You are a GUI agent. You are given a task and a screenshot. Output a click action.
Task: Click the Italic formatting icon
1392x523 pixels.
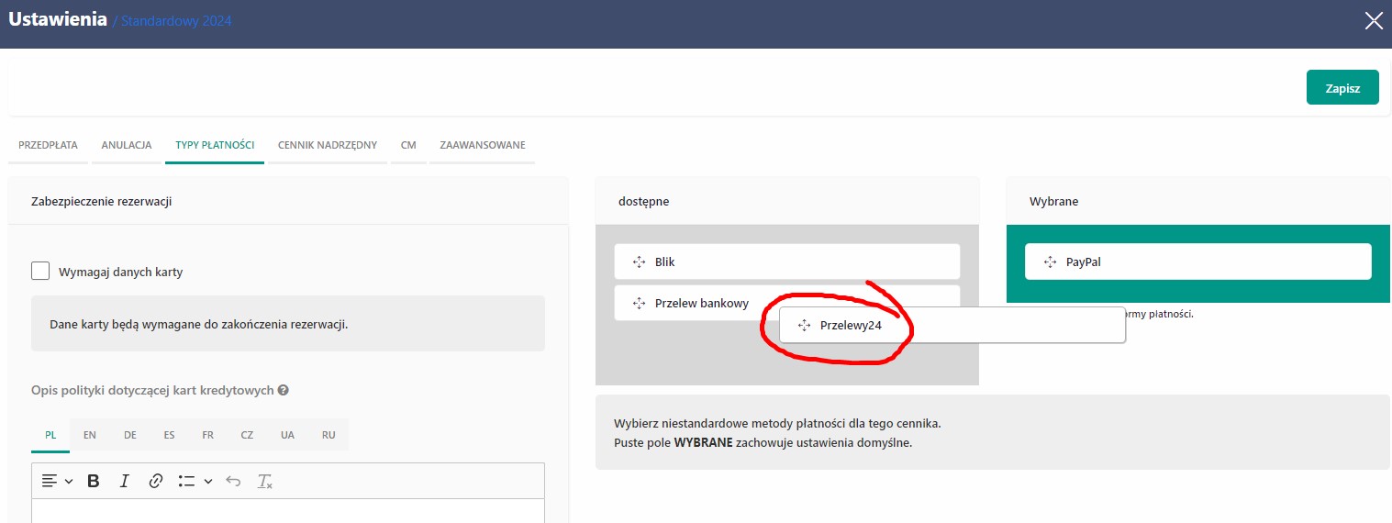click(125, 481)
